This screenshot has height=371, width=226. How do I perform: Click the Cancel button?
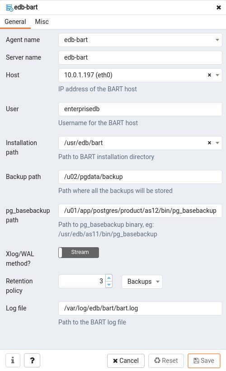(126, 361)
